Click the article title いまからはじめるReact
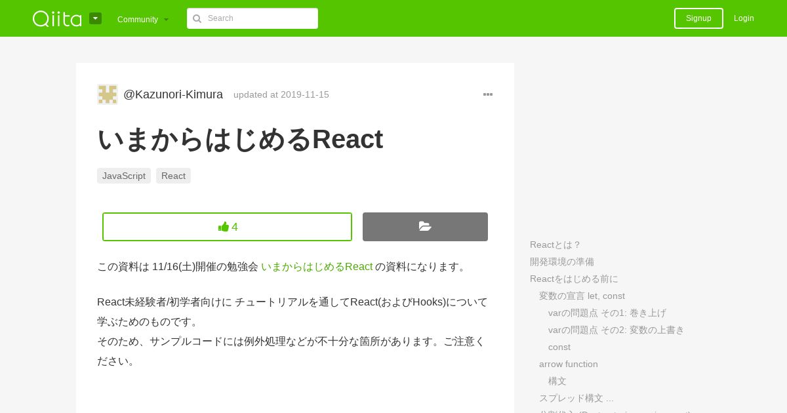 (x=240, y=139)
